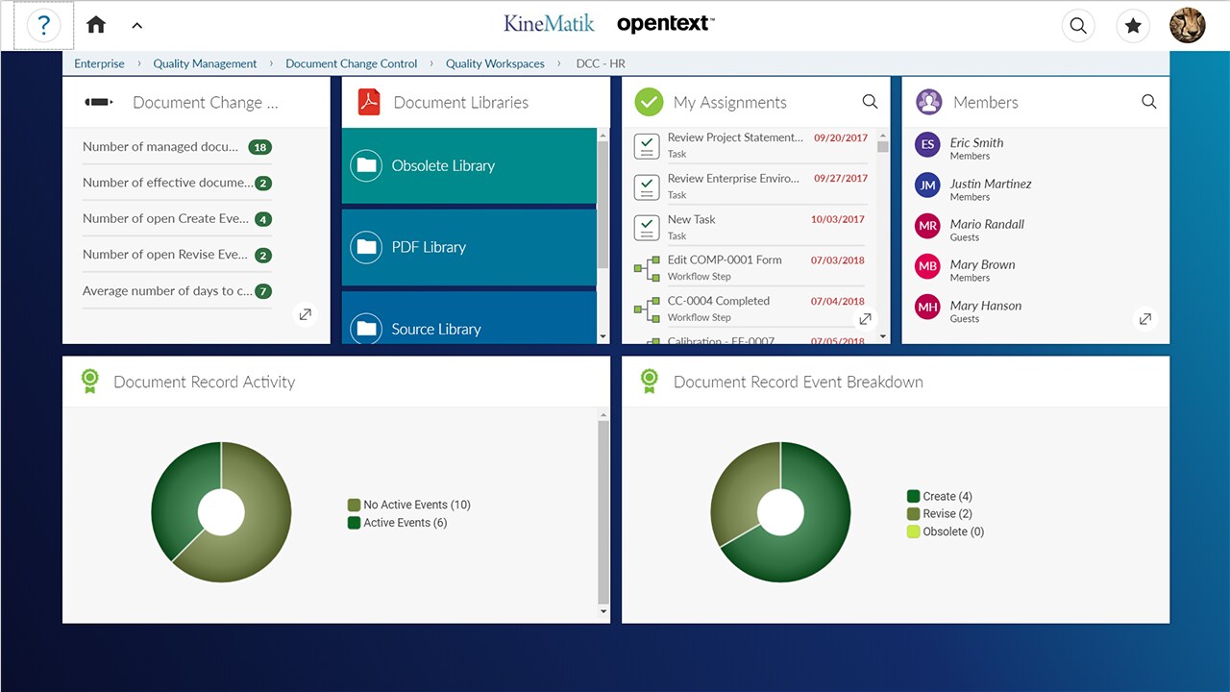Click the My Assignments green checkmark icon
The height and width of the screenshot is (692, 1230).
(x=650, y=102)
